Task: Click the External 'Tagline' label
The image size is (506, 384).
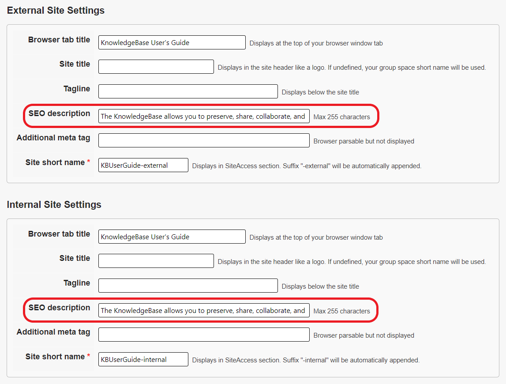Action: [77, 89]
